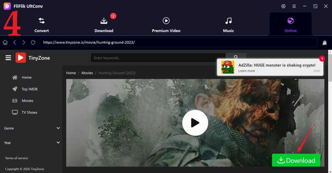This screenshot has width=332, height=173.
Task: Open Terms of service link
Action: 17,158
